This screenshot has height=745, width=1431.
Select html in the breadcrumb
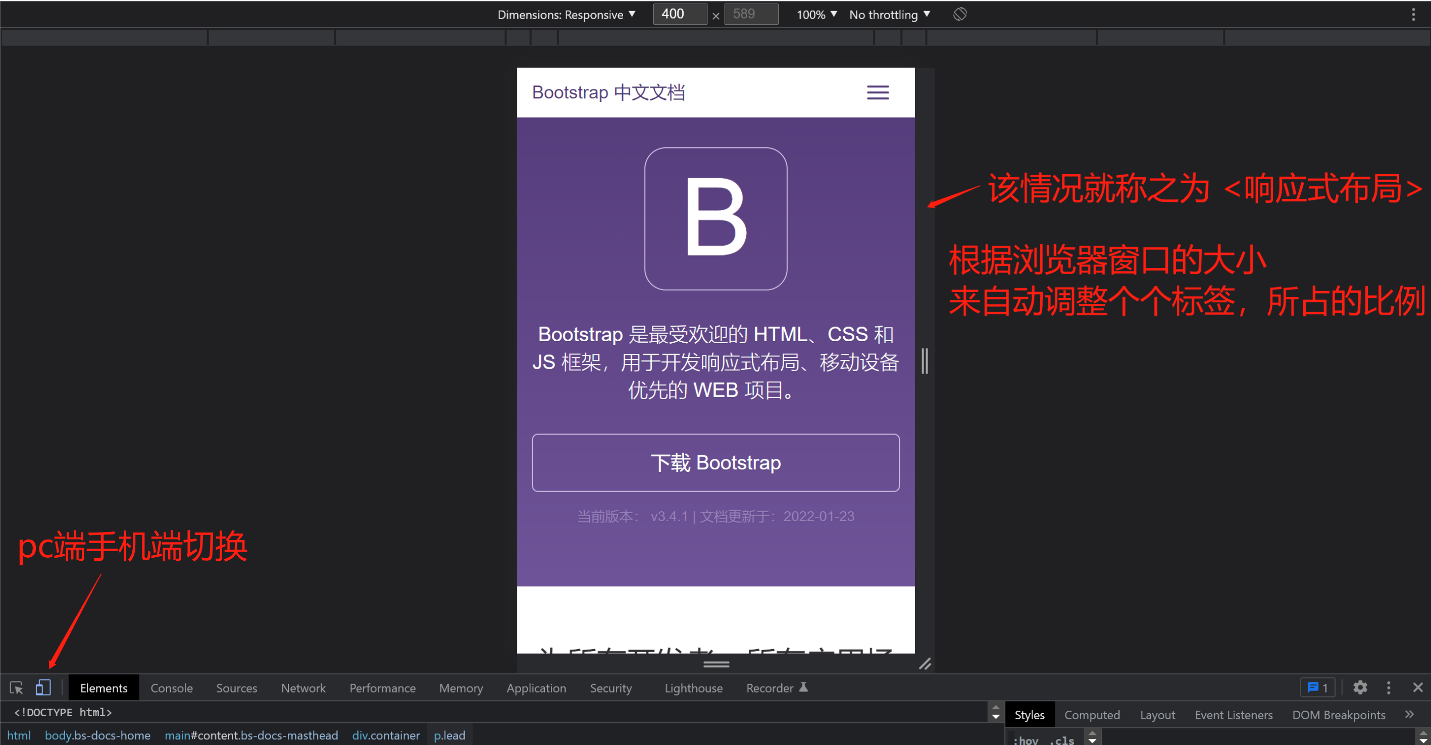point(19,735)
